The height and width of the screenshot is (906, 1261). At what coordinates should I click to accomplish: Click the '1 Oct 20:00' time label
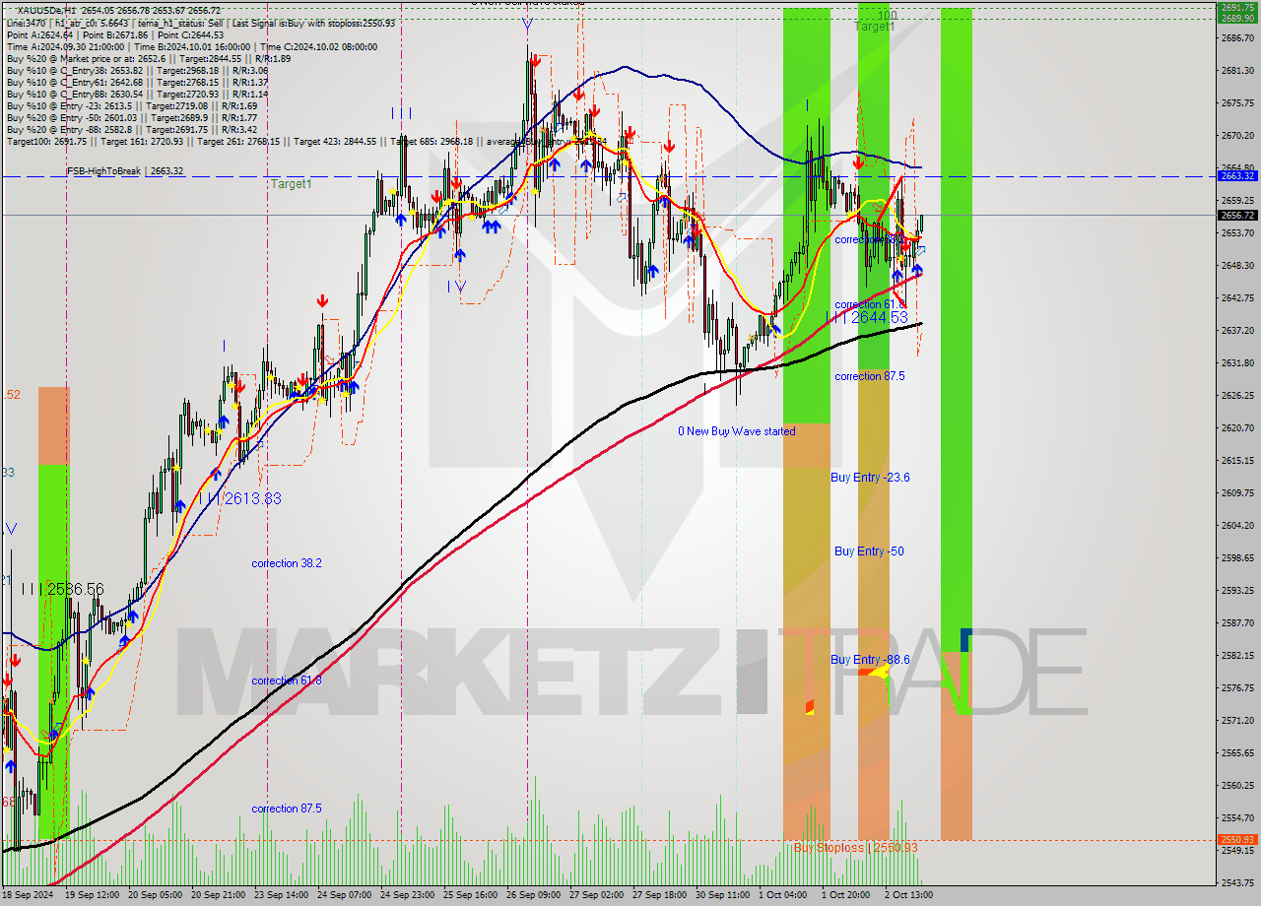[846, 895]
